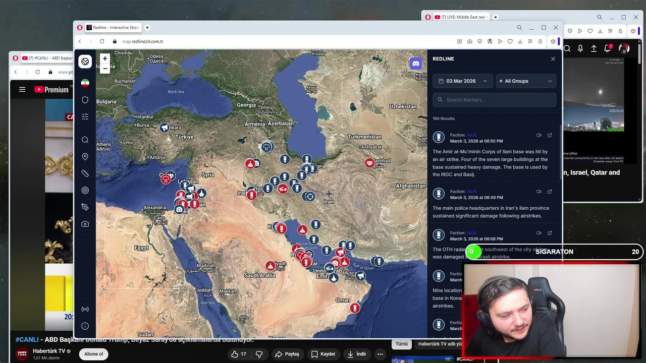
Task: Click video icon of 06:50 PM entry
Action: click(539, 135)
